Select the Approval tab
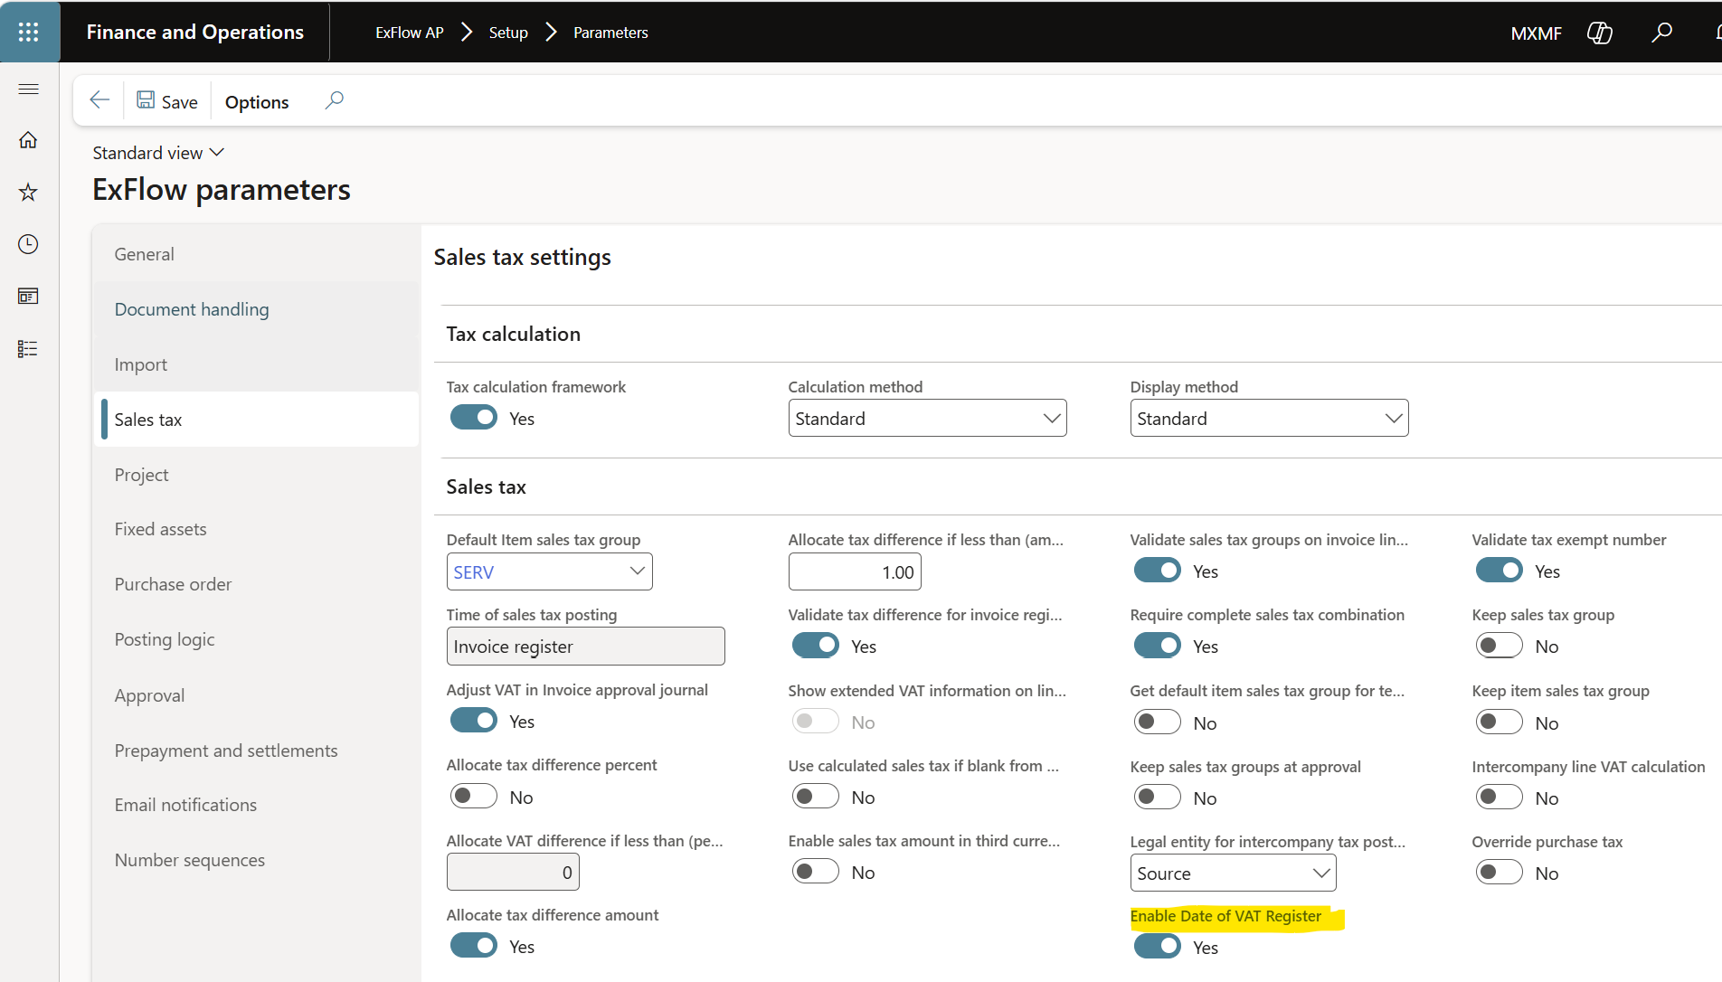Viewport: 1722px width, 982px height. click(x=257, y=695)
